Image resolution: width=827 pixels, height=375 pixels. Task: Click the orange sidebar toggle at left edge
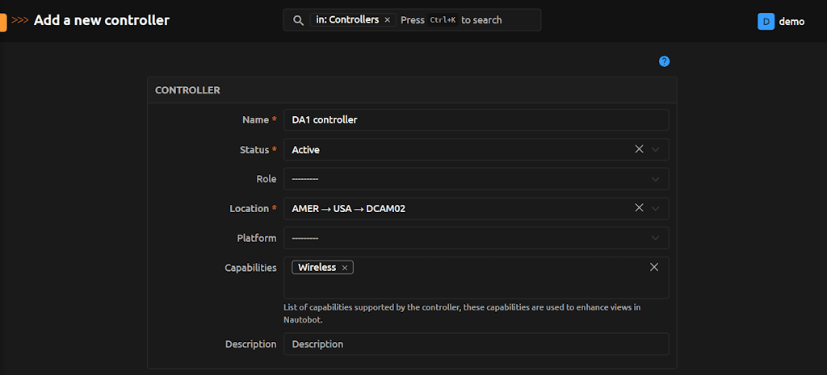(3, 21)
